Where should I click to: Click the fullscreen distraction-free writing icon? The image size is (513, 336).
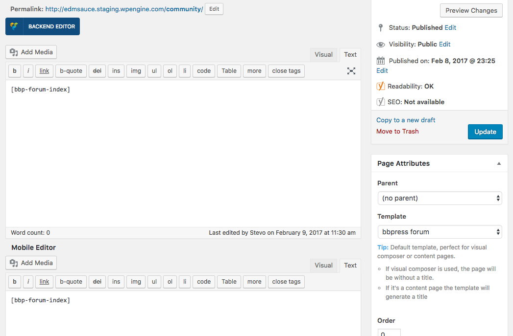[x=351, y=71]
